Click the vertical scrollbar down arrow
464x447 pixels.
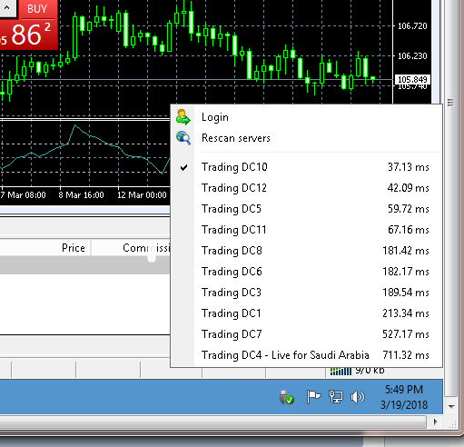click(451, 406)
